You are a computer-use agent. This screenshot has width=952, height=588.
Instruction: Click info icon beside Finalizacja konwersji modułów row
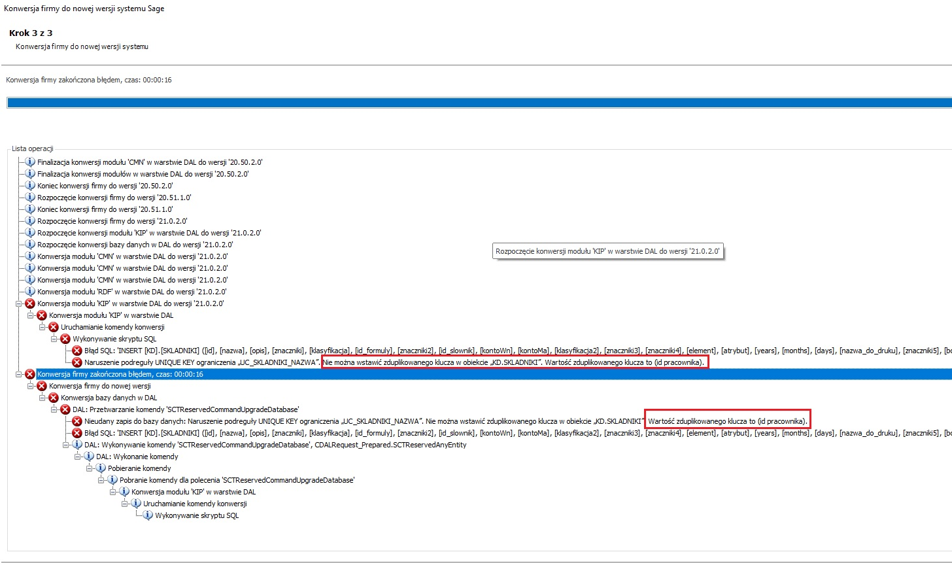(30, 174)
